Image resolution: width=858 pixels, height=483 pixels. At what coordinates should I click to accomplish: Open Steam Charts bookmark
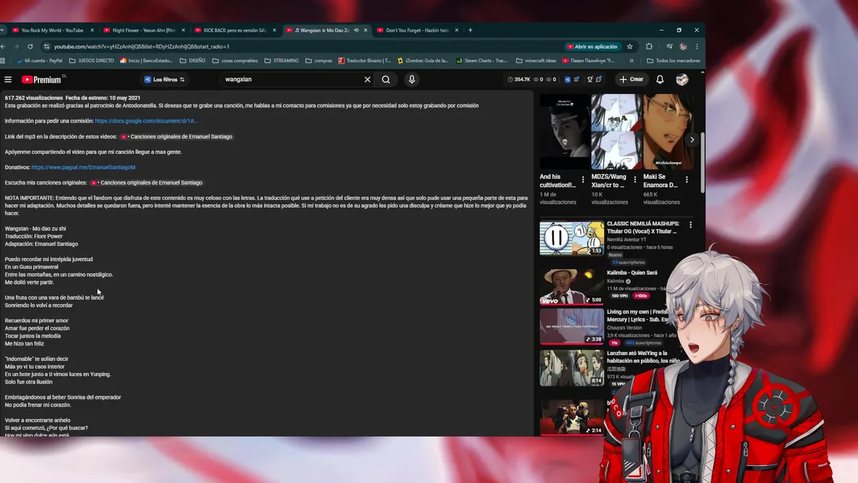[481, 60]
